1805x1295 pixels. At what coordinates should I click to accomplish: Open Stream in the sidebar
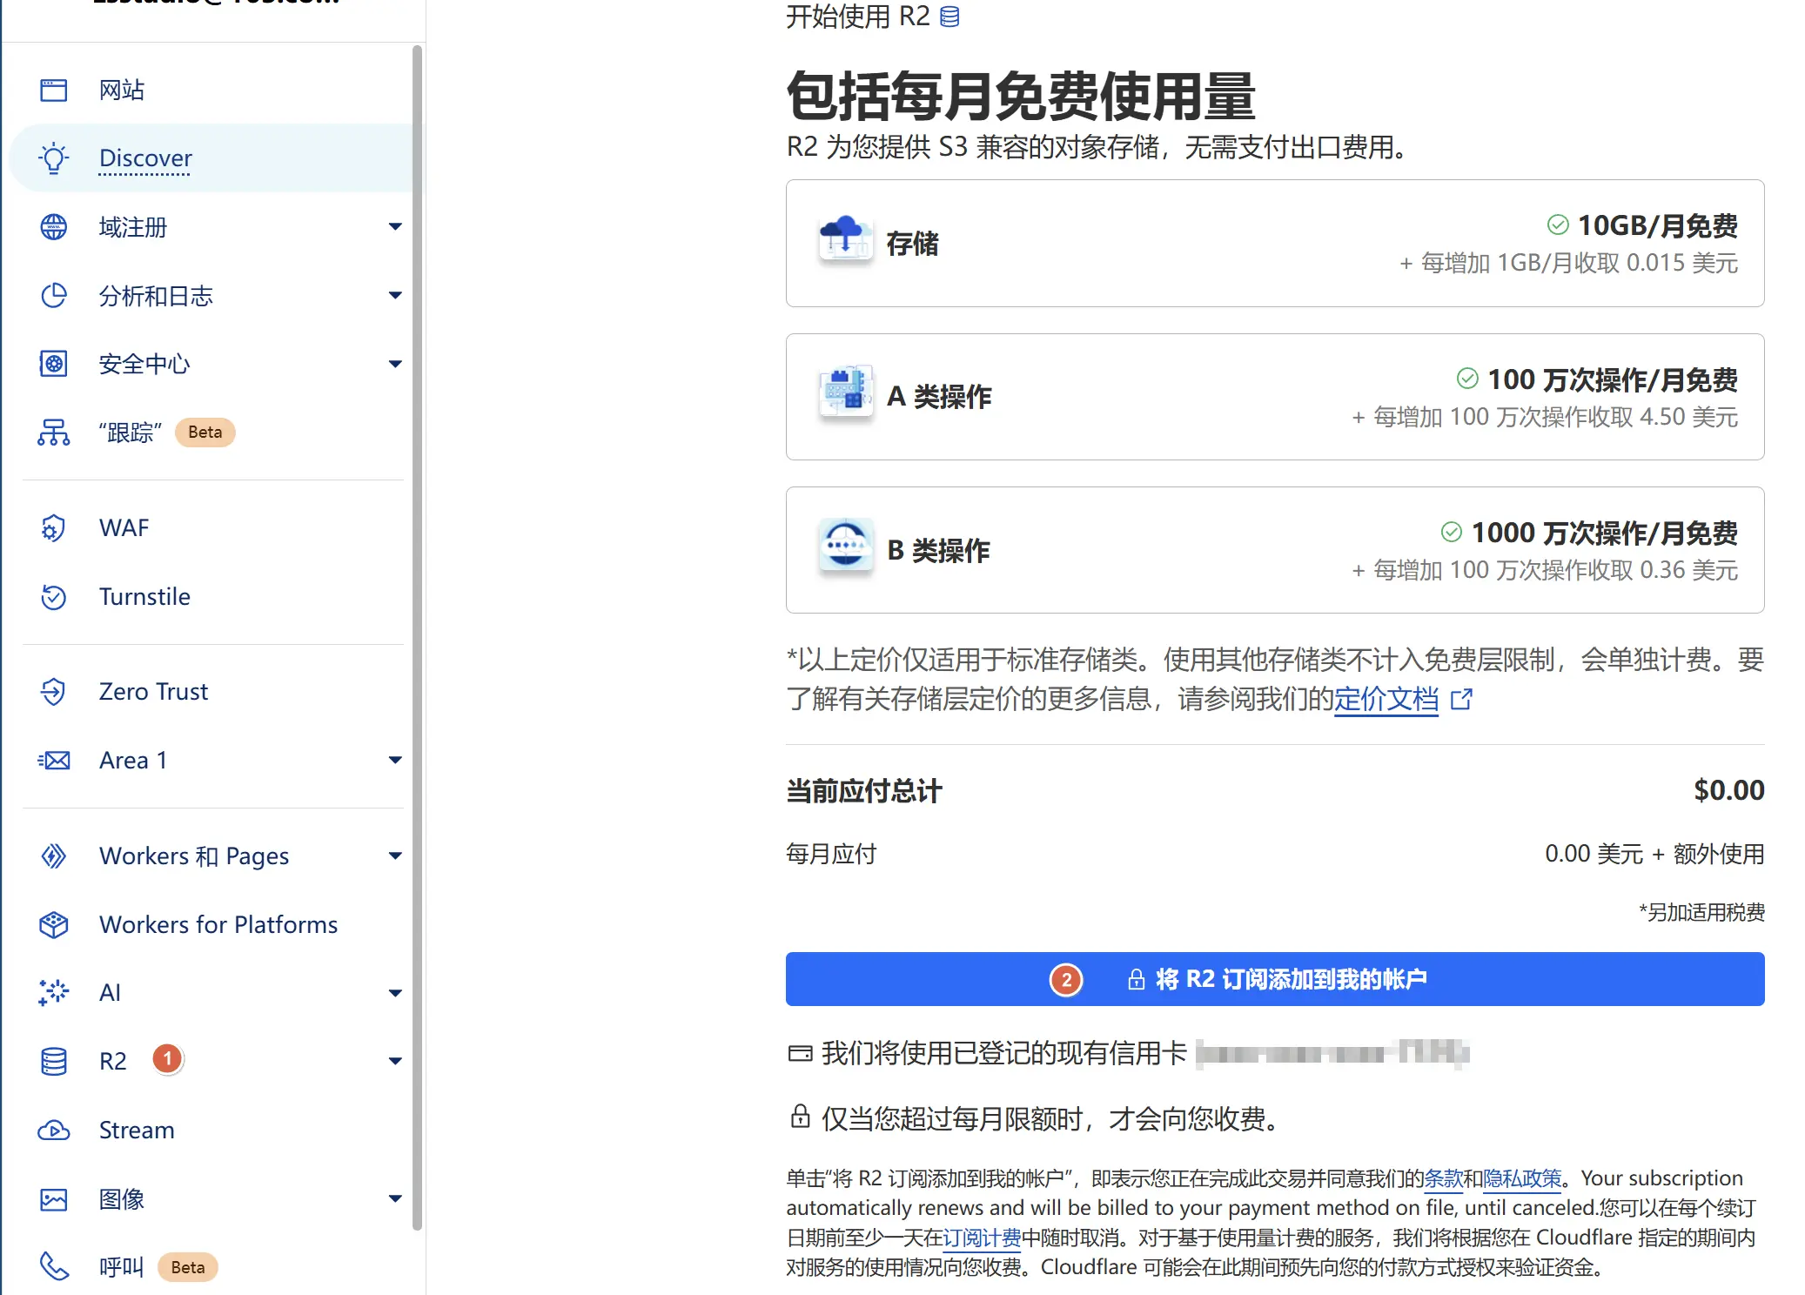(211, 1131)
